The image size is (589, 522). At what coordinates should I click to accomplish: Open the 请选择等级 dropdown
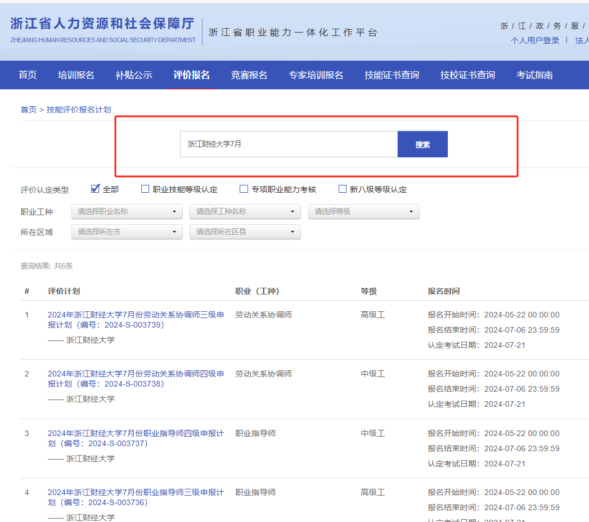(x=363, y=212)
